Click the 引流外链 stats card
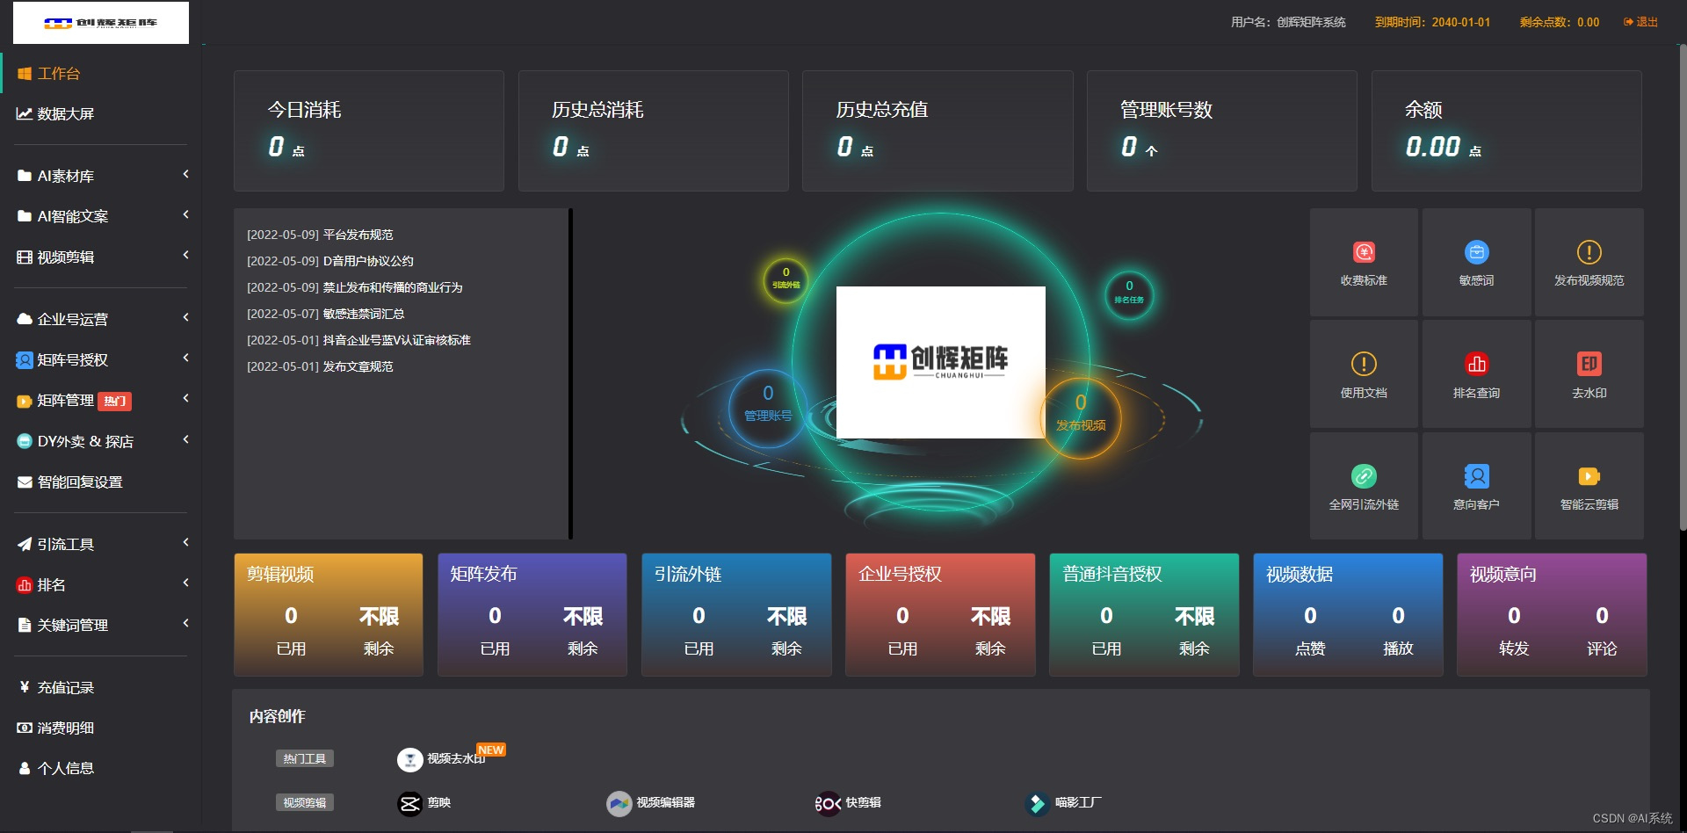Viewport: 1687px width, 833px height. tap(736, 614)
